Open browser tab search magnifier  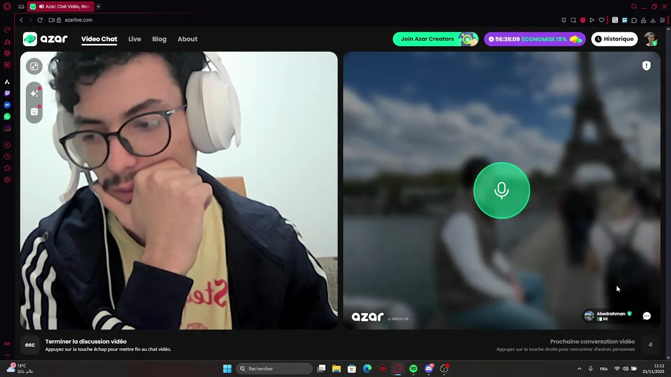(x=634, y=7)
